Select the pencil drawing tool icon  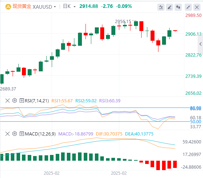[170, 7]
